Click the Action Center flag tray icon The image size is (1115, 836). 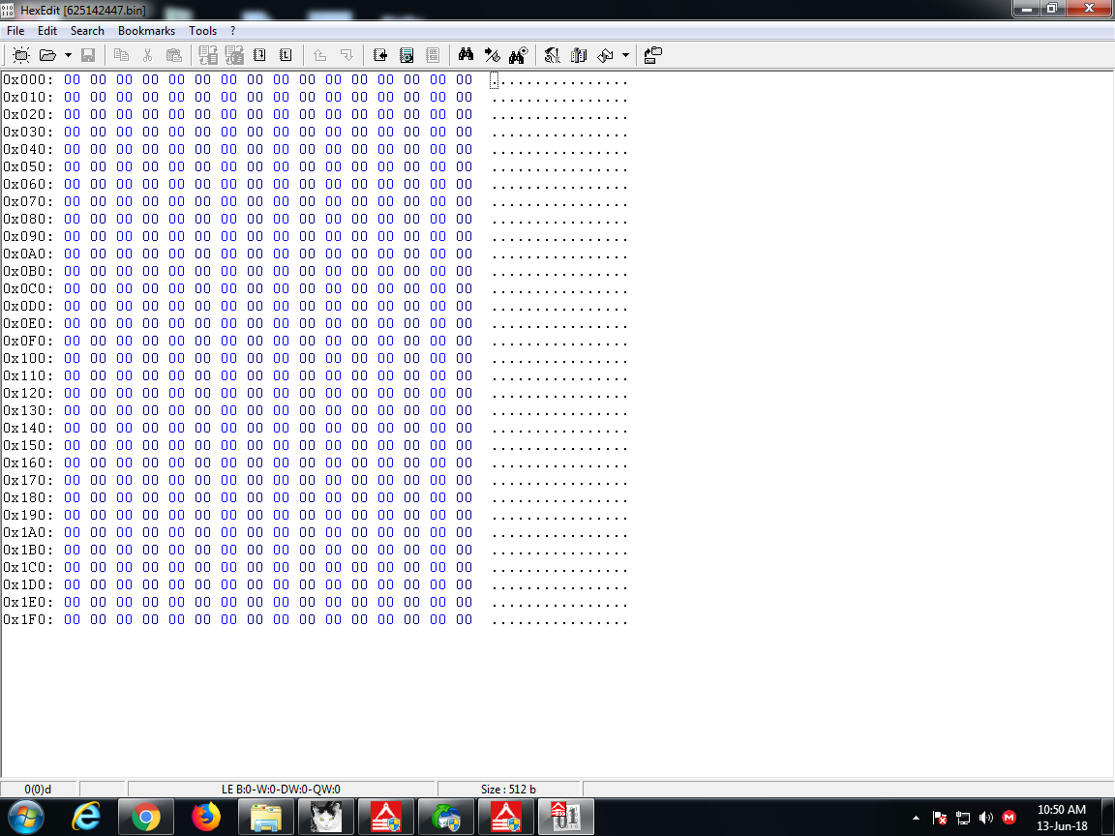[x=940, y=818]
